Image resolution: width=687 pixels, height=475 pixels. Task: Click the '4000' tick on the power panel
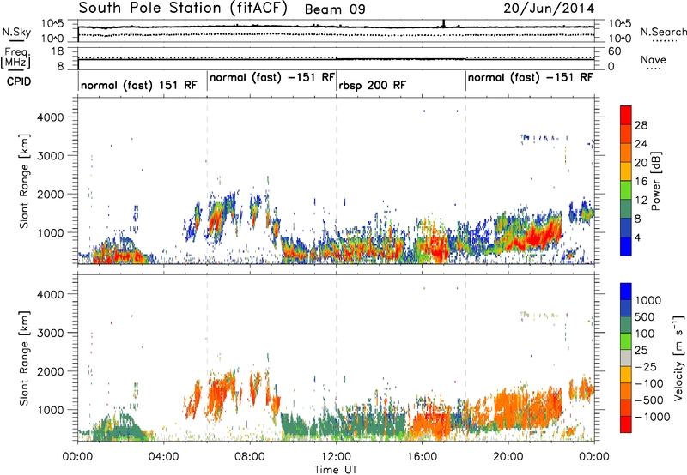click(x=50, y=117)
